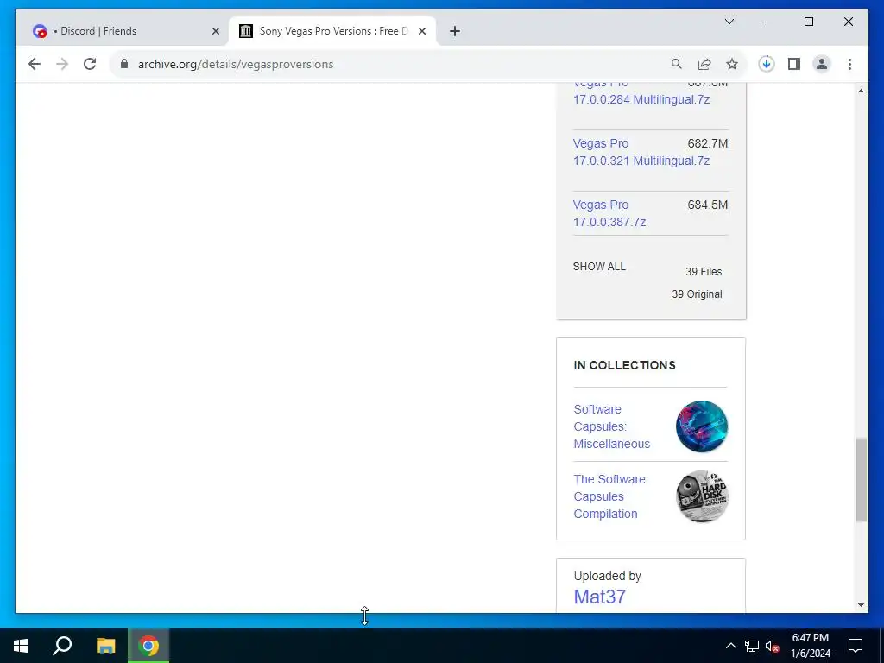Toggle Chrome side panel
The height and width of the screenshot is (663, 884).
[x=794, y=64]
